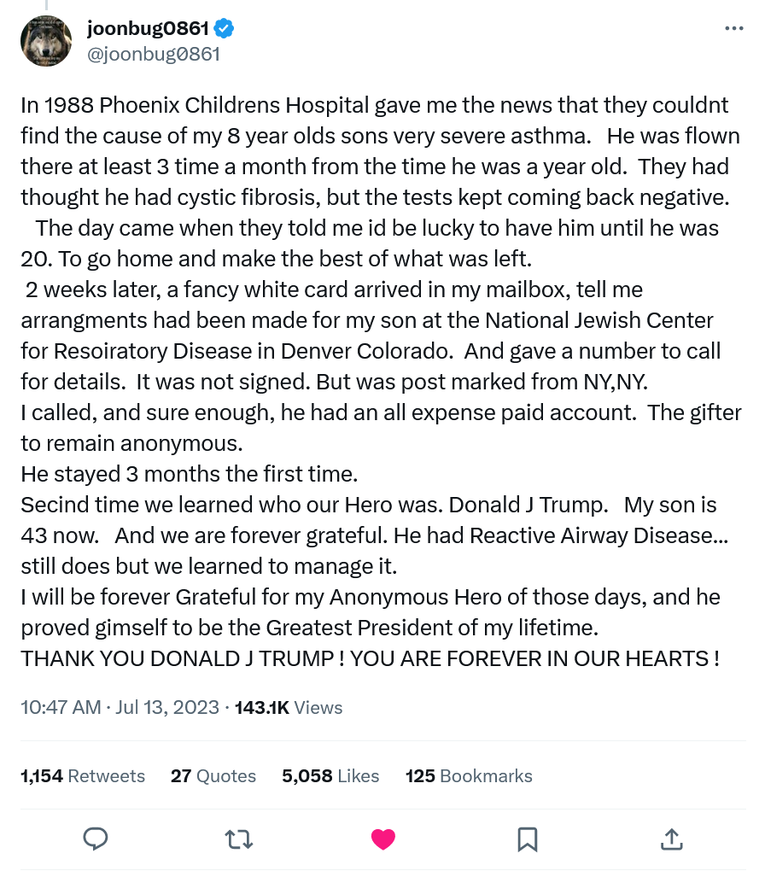Unlike the tweet via pink heart

coord(383,839)
